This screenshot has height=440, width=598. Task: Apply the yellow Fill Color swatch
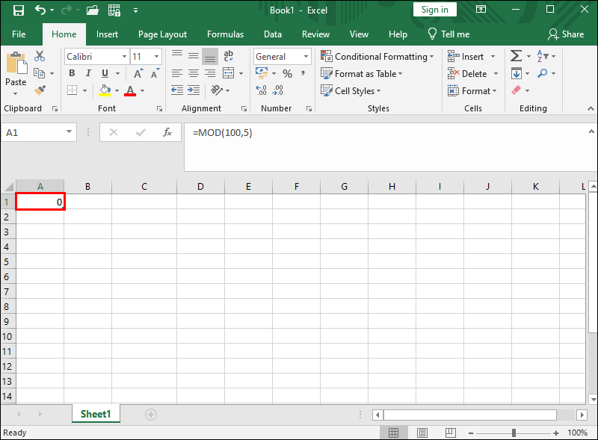(105, 90)
